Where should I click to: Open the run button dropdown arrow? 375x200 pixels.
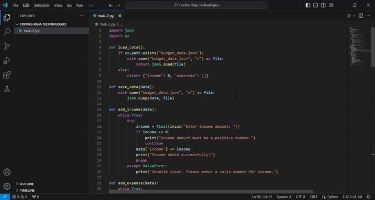tap(354, 16)
